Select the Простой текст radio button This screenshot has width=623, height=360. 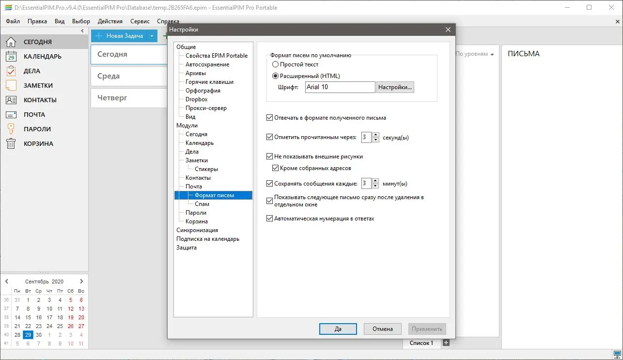[275, 64]
